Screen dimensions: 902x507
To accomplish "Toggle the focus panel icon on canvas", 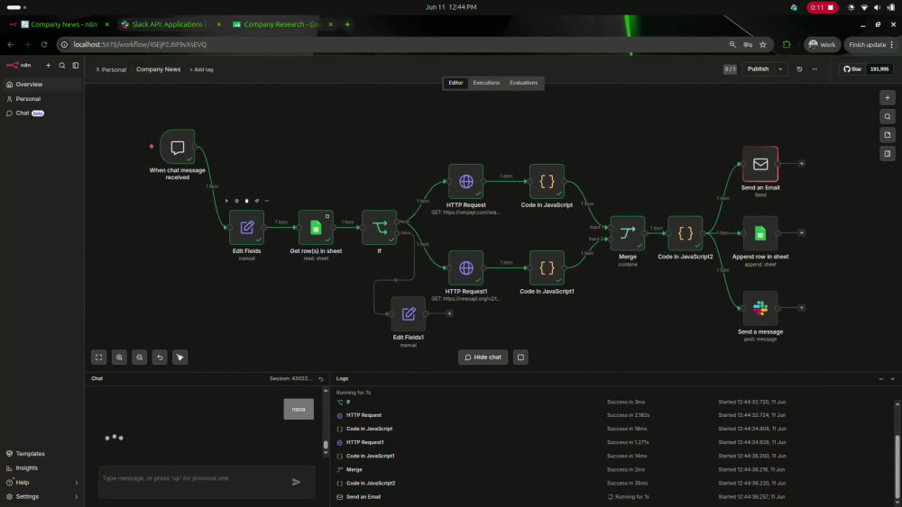I will [x=888, y=153].
